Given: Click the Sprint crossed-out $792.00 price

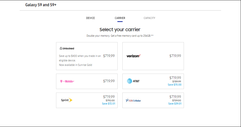Looking at the screenshot, I should pos(110,100).
